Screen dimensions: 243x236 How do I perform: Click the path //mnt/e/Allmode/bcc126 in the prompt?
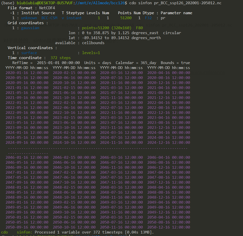pyautogui.click(x=100, y=3)
